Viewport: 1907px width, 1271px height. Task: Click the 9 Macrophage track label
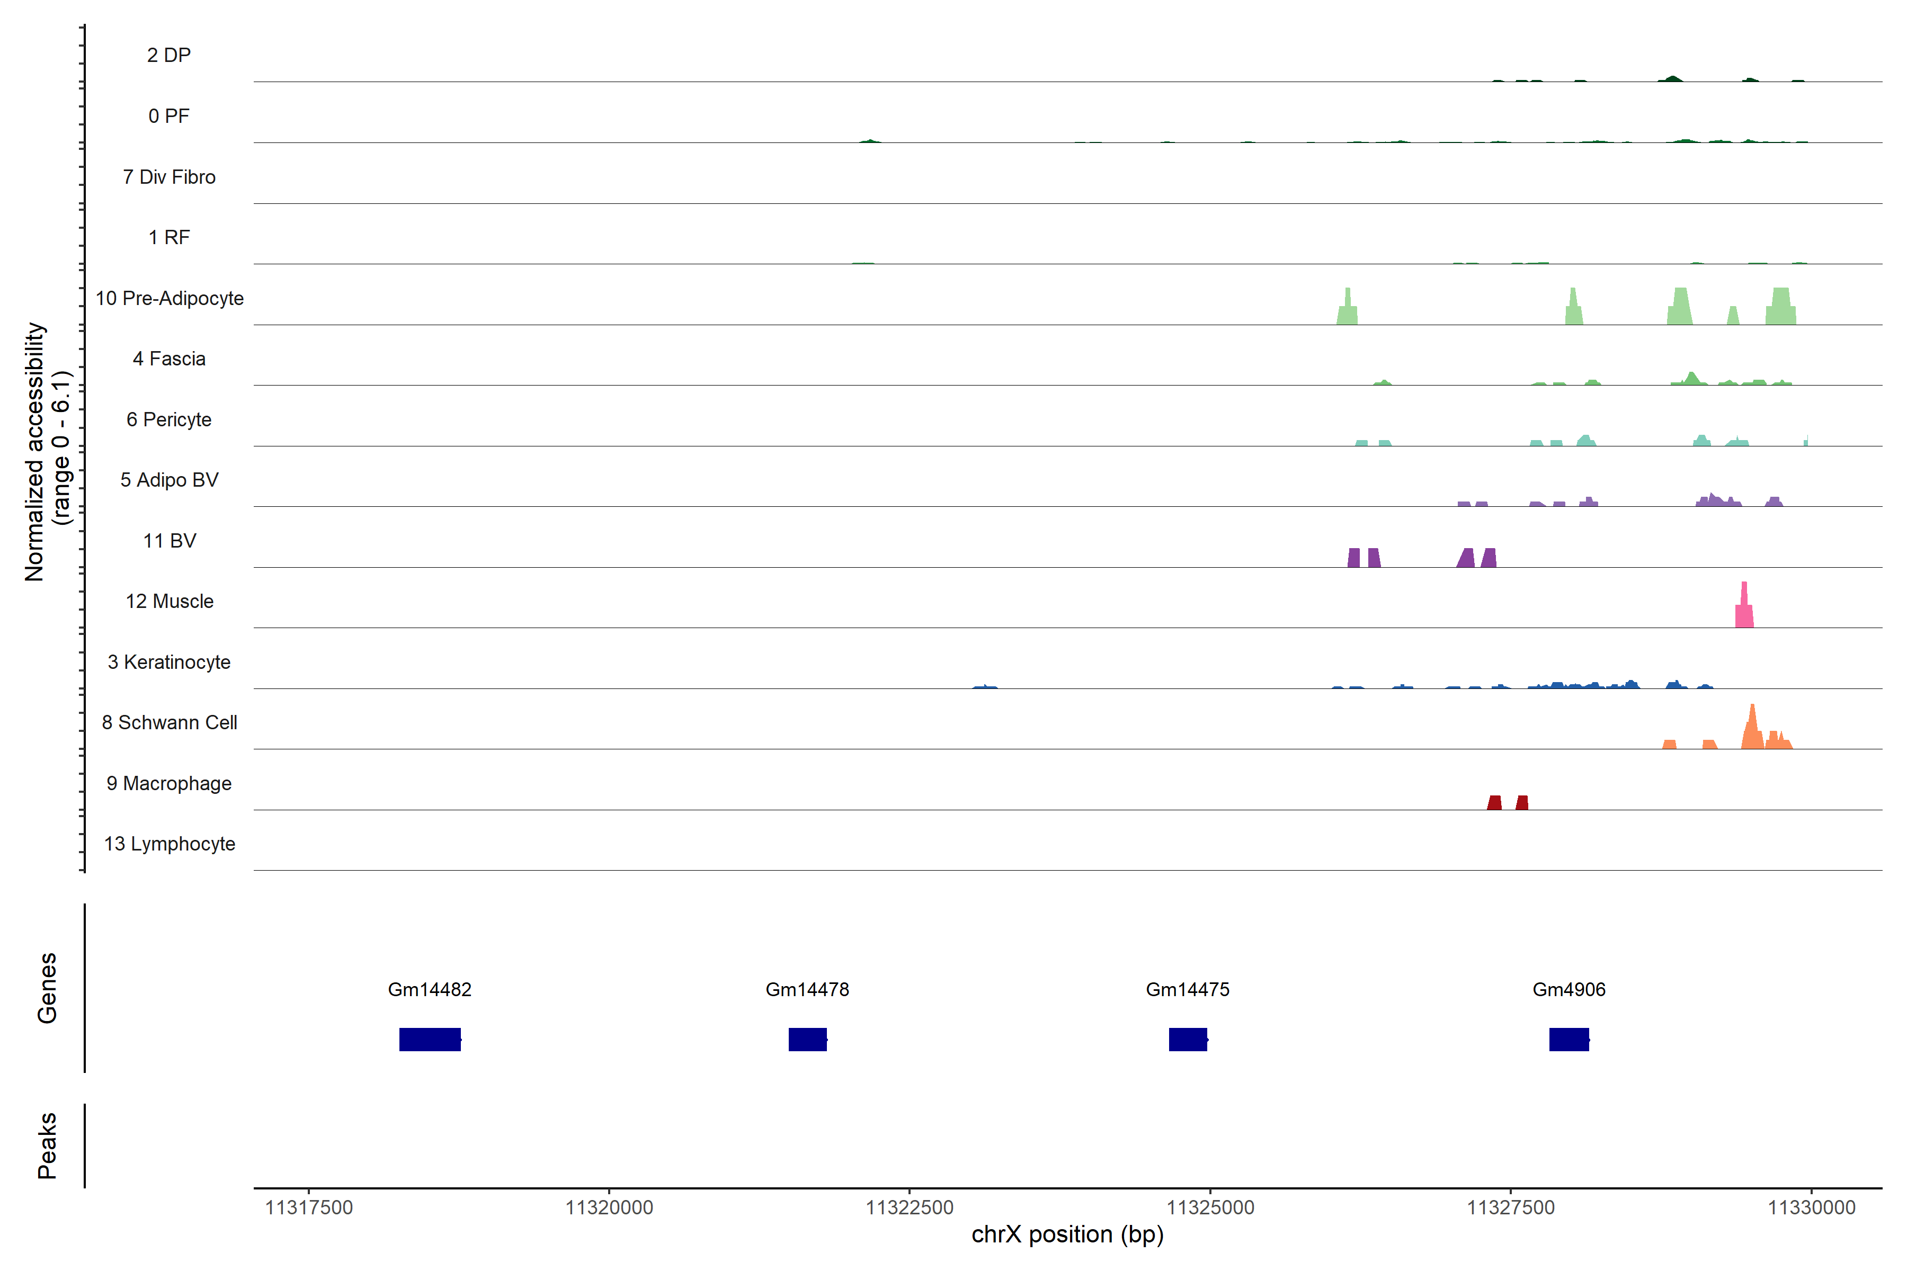170,784
